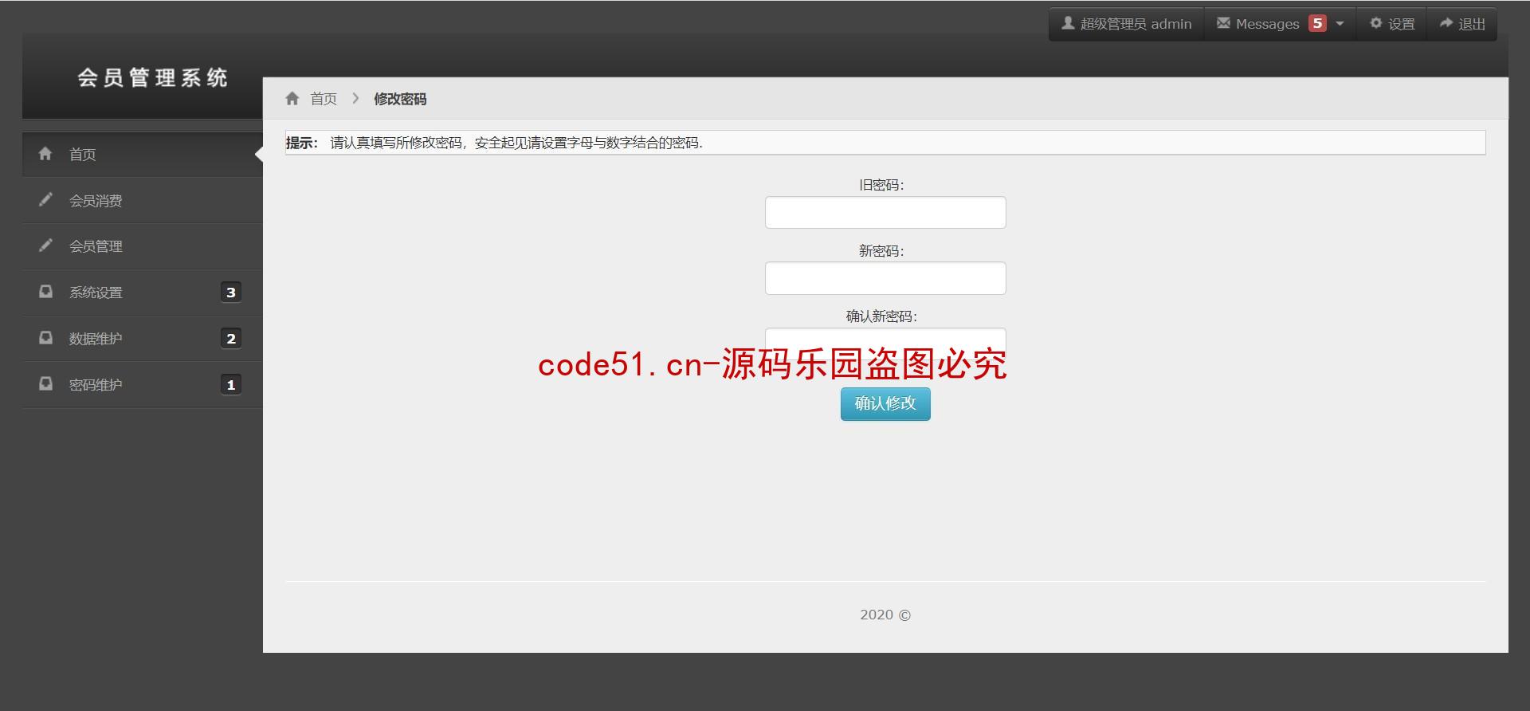Click the pencil icon next to 会员消费

45,199
